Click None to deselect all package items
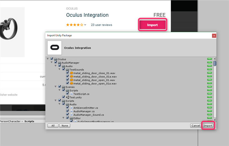The width and height of the screenshot is (229, 146). pos(65,126)
